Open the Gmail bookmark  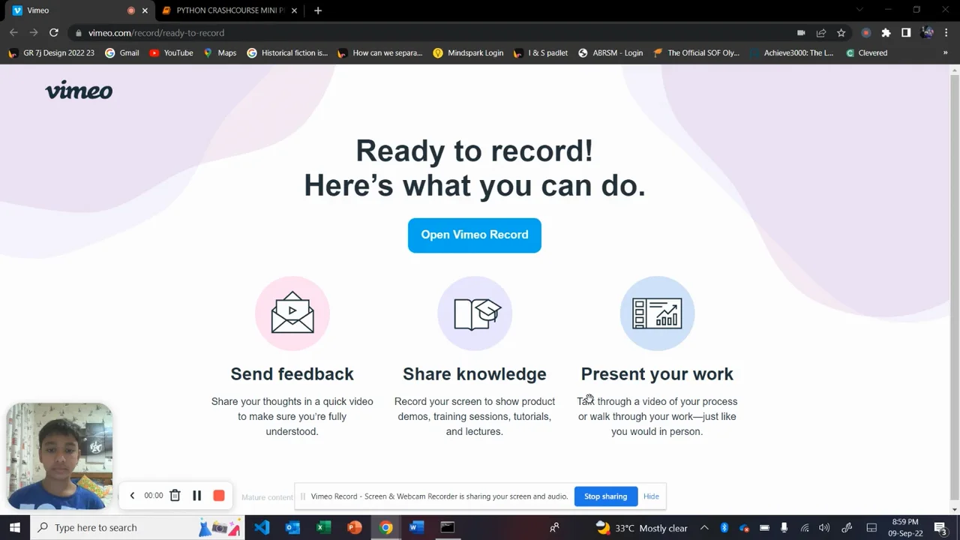(x=122, y=53)
